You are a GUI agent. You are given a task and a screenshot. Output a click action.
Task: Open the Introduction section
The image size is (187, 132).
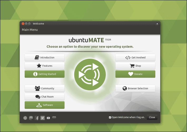click(x=45, y=57)
